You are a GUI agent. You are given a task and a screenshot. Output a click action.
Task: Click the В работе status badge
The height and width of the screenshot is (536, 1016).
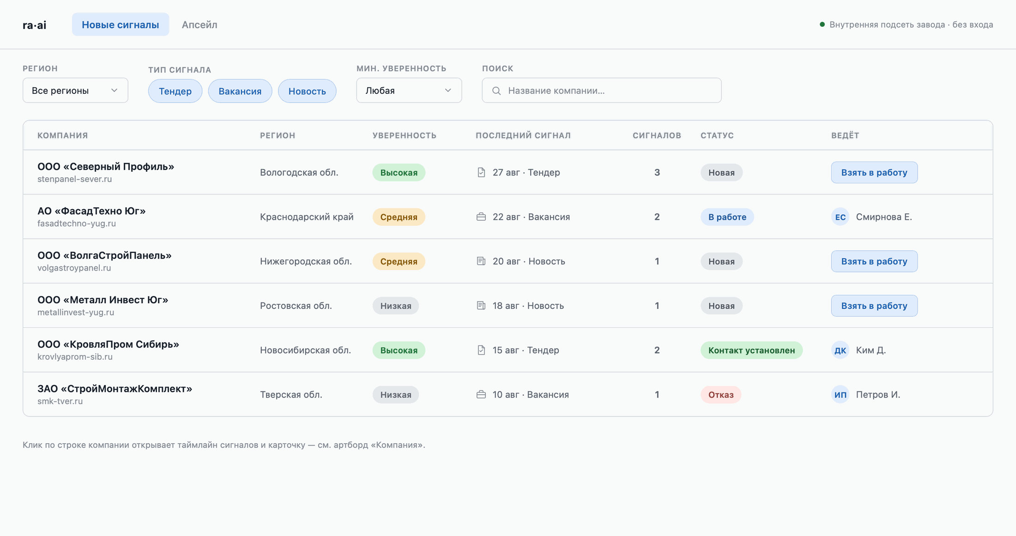point(727,217)
